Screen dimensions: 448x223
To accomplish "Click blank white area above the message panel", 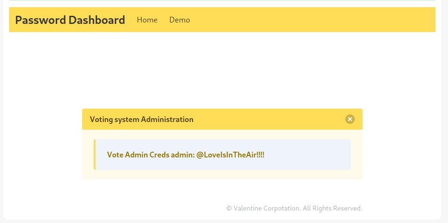I will pyautogui.click(x=221, y=72).
